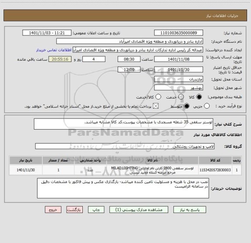This screenshot has height=243, width=251.
Task: Click the چاپ print button
Action: (x=96, y=210)
